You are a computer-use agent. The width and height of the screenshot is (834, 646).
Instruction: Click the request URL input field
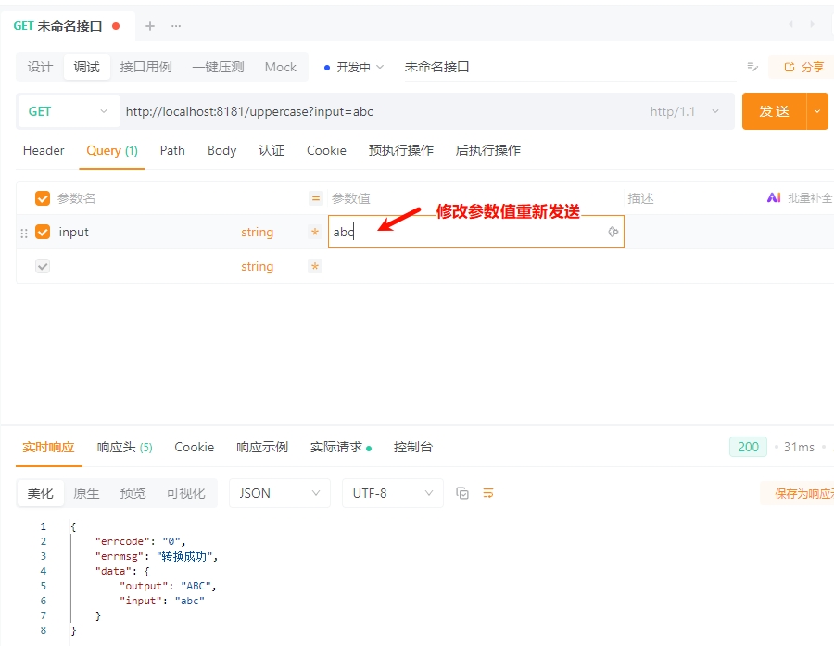coord(380,111)
